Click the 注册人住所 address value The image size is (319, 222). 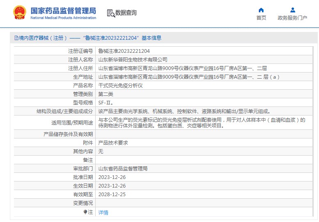pos(182,68)
